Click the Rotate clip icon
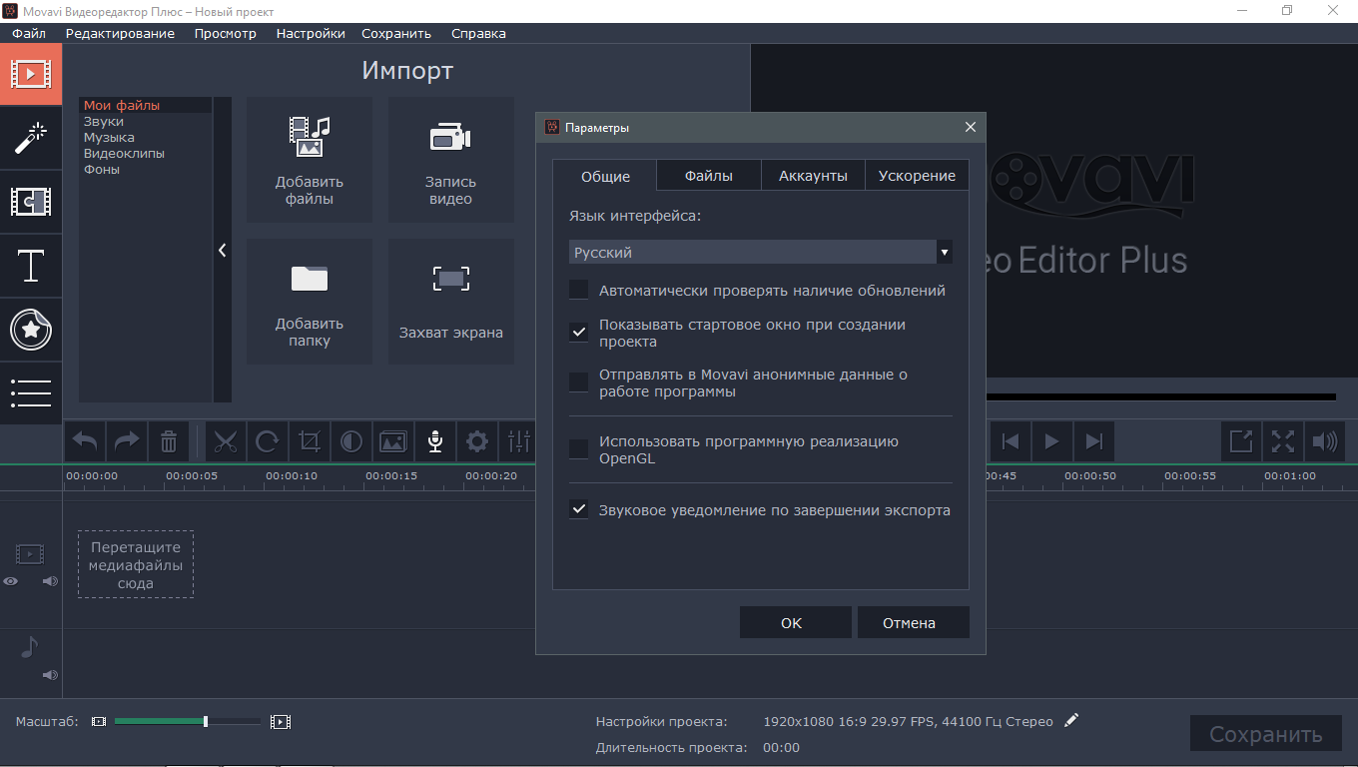The image size is (1358, 767). [x=268, y=441]
